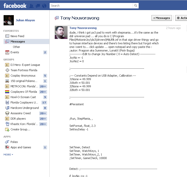Click the conversation bubble icon beside title

click(x=57, y=18)
